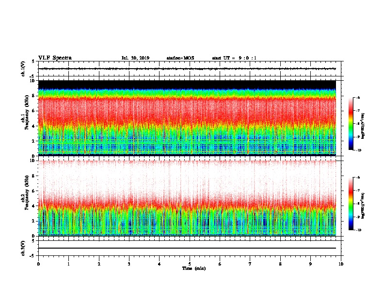Click the date "Jul. 30, 2019"

pyautogui.click(x=135, y=58)
